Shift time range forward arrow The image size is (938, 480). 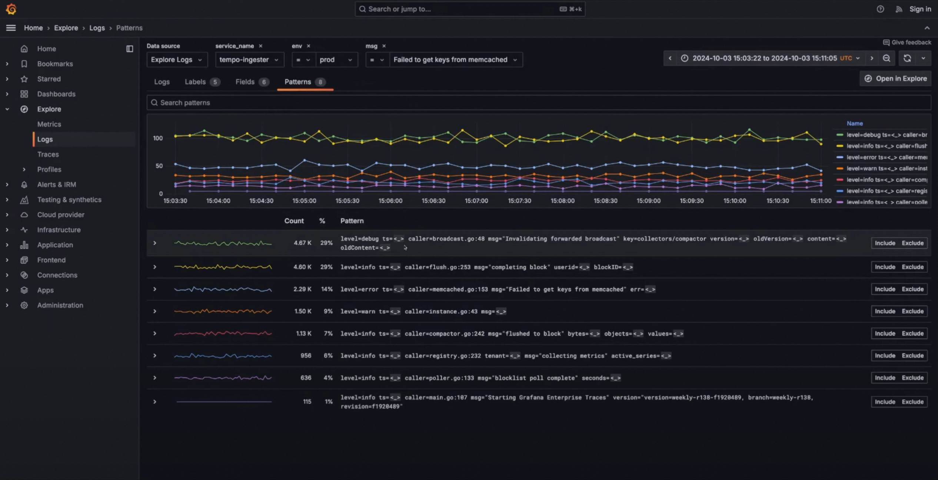(871, 58)
